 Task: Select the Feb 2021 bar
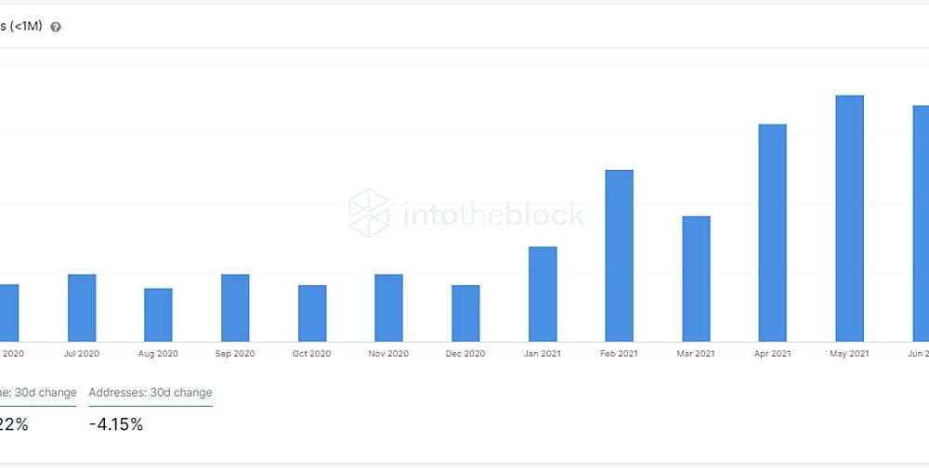tap(619, 256)
